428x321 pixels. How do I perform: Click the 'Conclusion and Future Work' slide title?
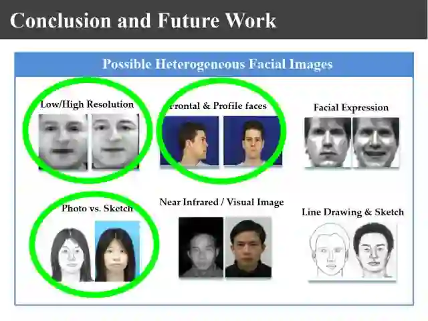coord(143,21)
